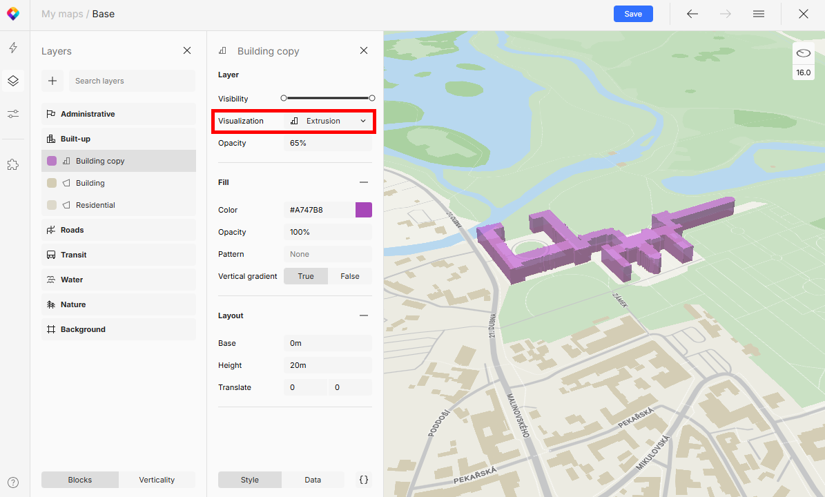Go to My maps breadcrumb link
Image resolution: width=825 pixels, height=497 pixels.
pyautogui.click(x=61, y=14)
